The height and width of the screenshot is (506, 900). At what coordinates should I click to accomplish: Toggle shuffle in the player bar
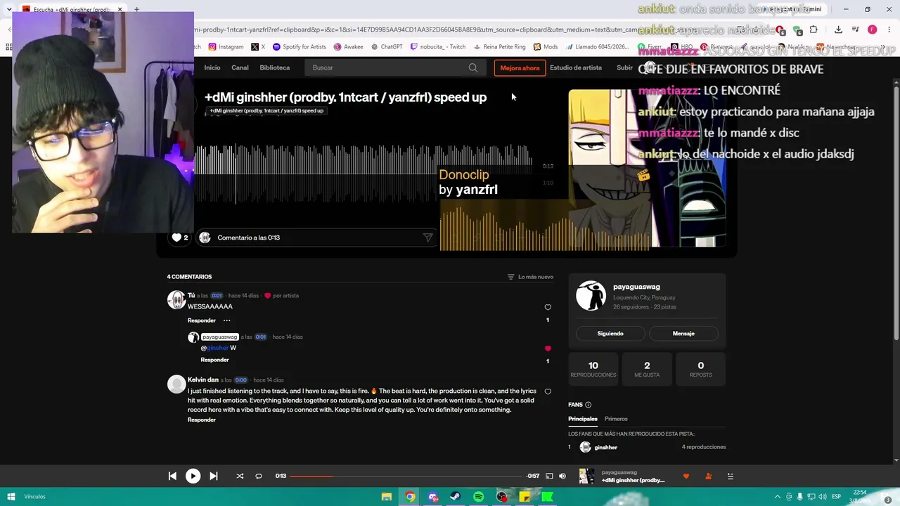tap(240, 476)
